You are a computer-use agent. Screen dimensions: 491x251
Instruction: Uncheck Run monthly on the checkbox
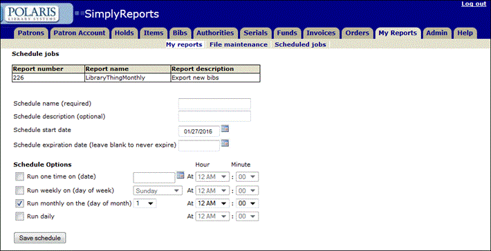pos(19,203)
